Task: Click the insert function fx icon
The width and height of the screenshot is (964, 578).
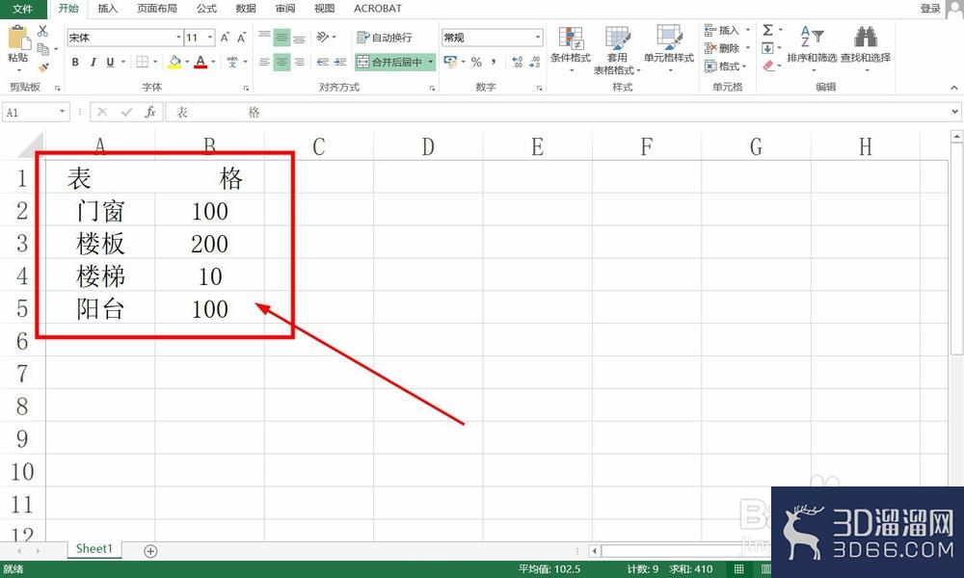Action: 150,113
